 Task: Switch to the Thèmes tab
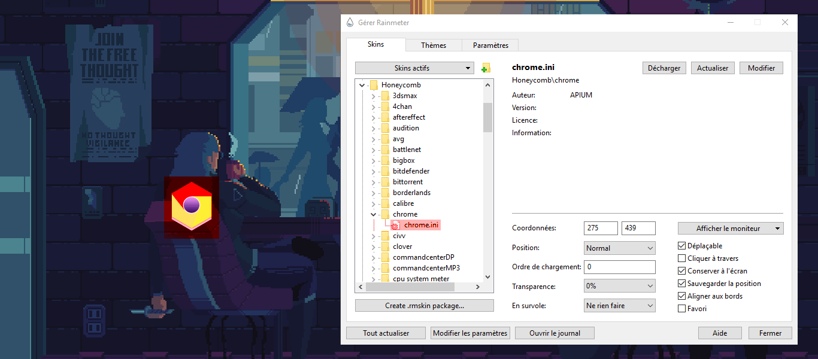click(434, 45)
